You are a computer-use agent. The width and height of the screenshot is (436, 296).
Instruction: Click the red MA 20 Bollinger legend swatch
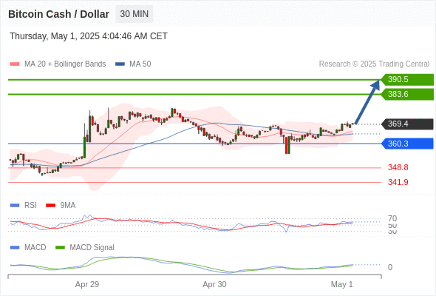click(x=15, y=64)
